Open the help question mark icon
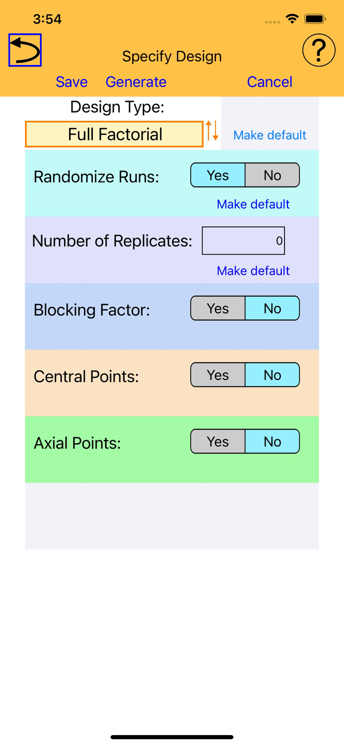 tap(319, 50)
